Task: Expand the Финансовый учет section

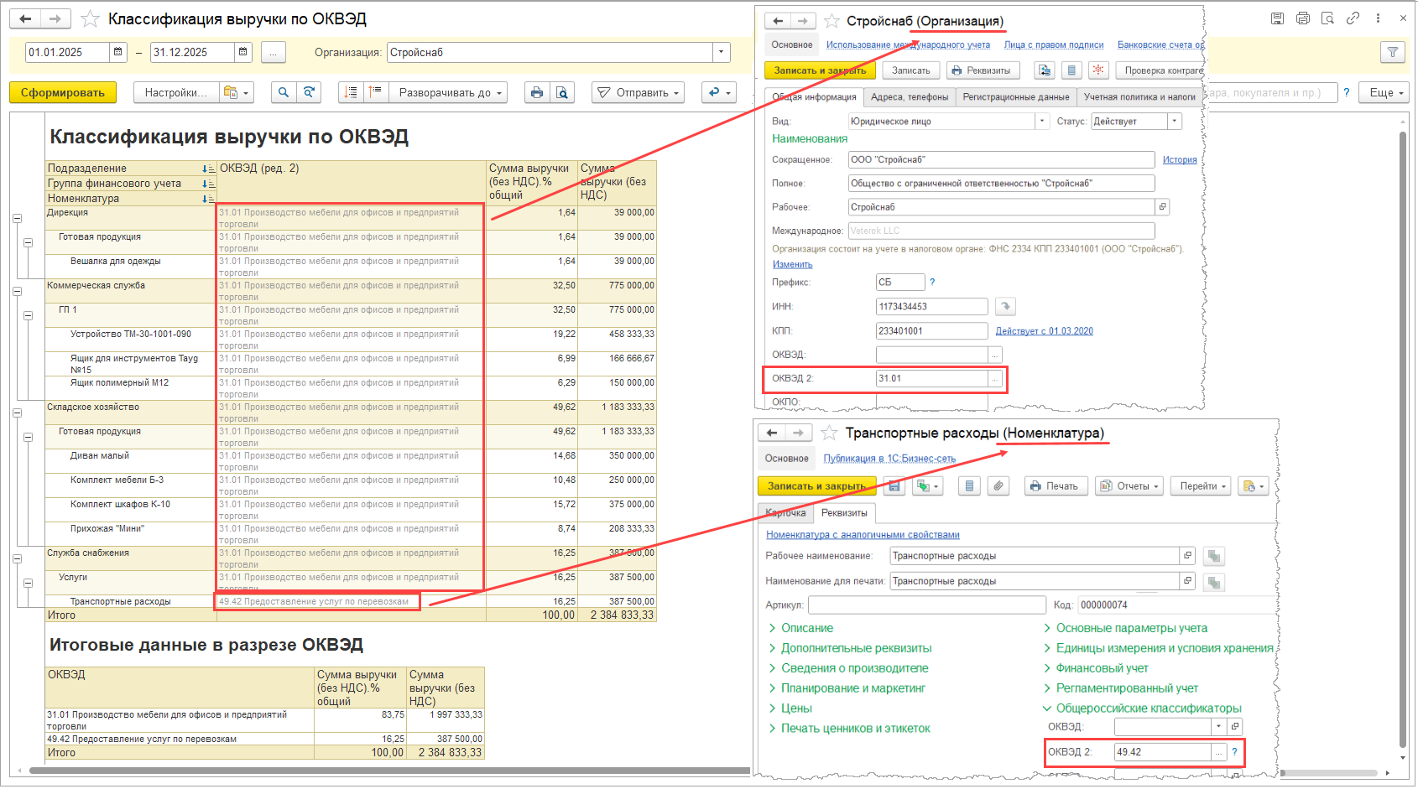Action: tap(1102, 668)
